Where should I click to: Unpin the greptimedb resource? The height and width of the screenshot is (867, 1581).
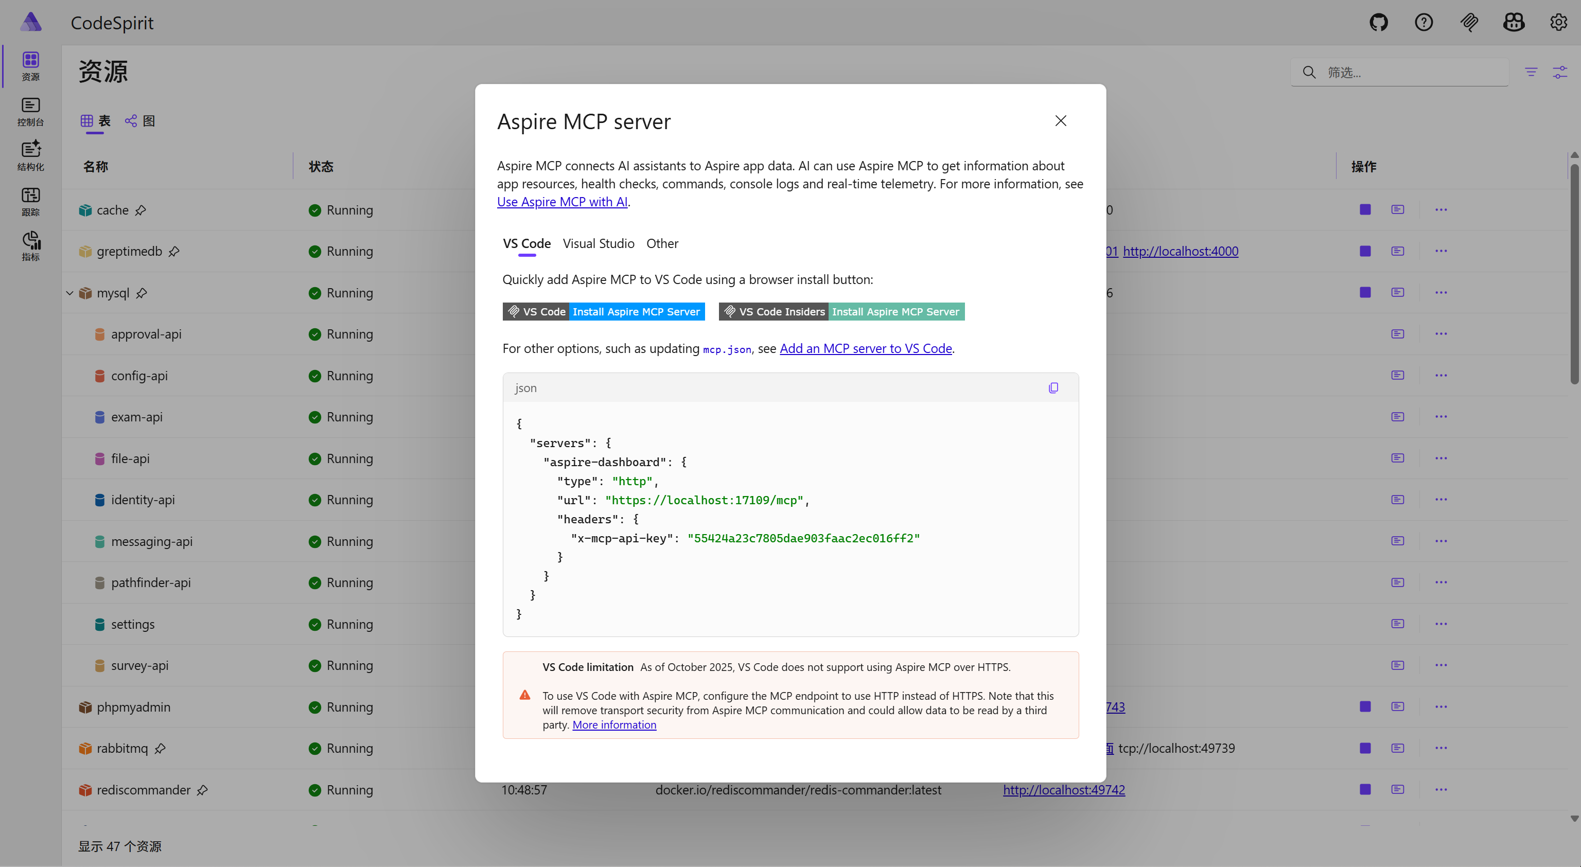pyautogui.click(x=174, y=252)
